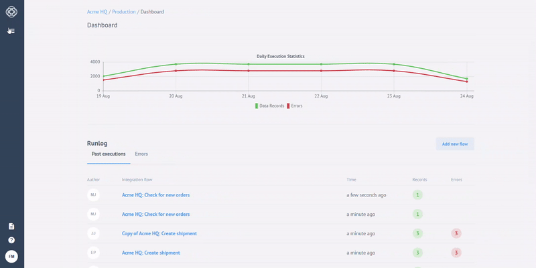Open Acme HQ: Create shipment flow
This screenshot has height=268, width=536.
pyautogui.click(x=151, y=253)
